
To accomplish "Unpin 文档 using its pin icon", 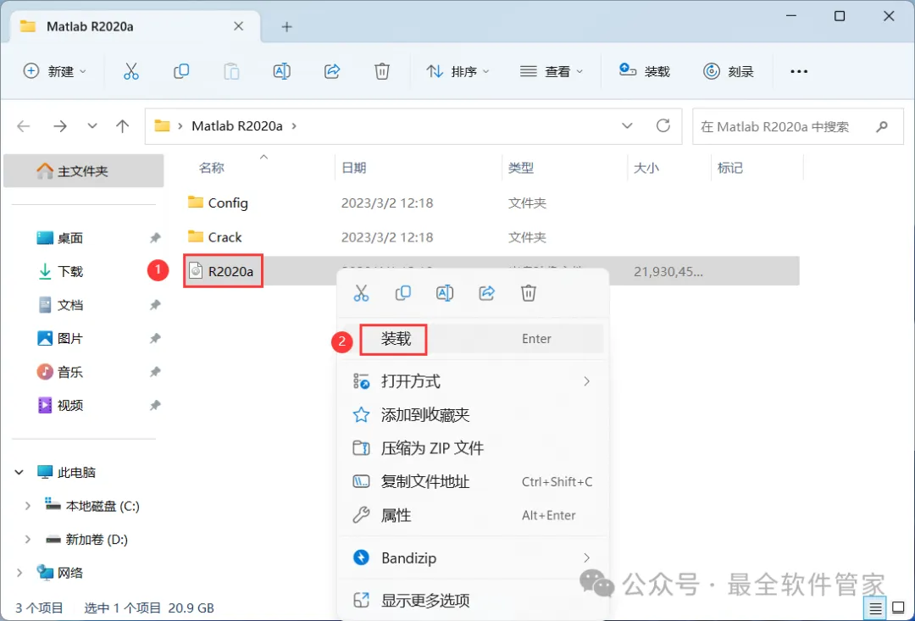I will click(155, 305).
